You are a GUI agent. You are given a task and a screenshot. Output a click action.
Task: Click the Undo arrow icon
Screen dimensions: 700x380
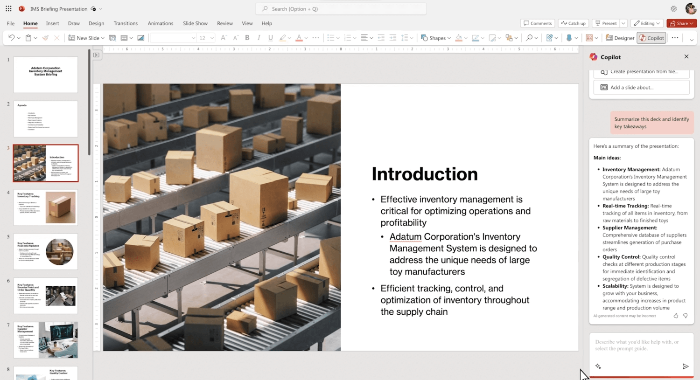(x=11, y=38)
